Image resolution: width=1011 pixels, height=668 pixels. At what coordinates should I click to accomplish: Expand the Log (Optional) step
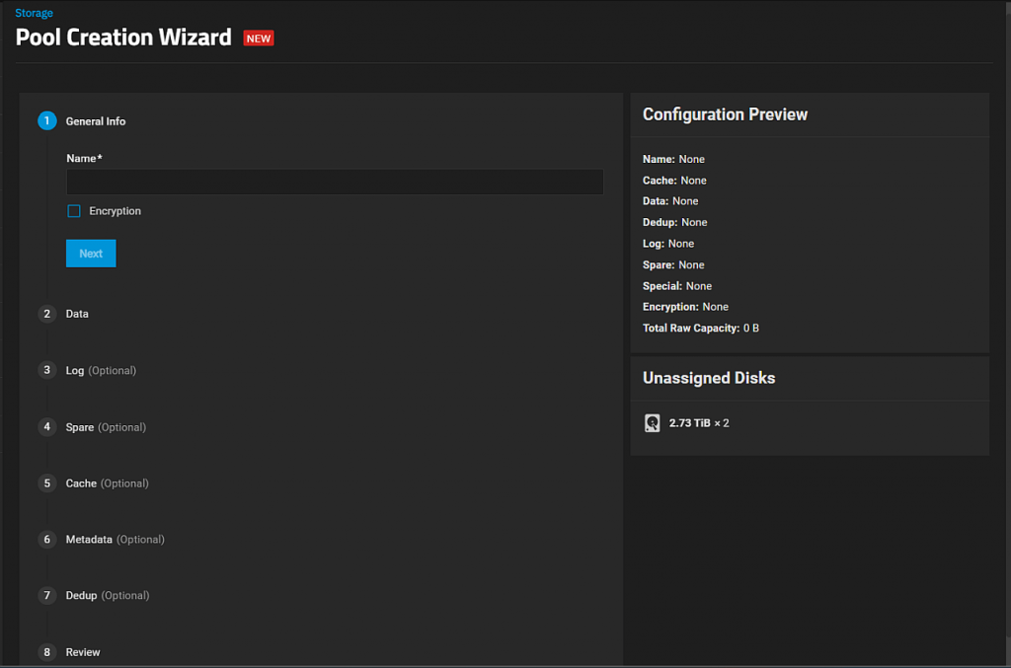click(101, 370)
